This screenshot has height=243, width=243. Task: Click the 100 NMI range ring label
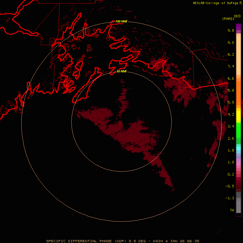point(121,21)
